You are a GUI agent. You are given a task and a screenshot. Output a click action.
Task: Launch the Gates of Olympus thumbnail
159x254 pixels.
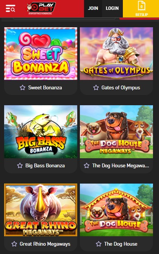coord(116,54)
